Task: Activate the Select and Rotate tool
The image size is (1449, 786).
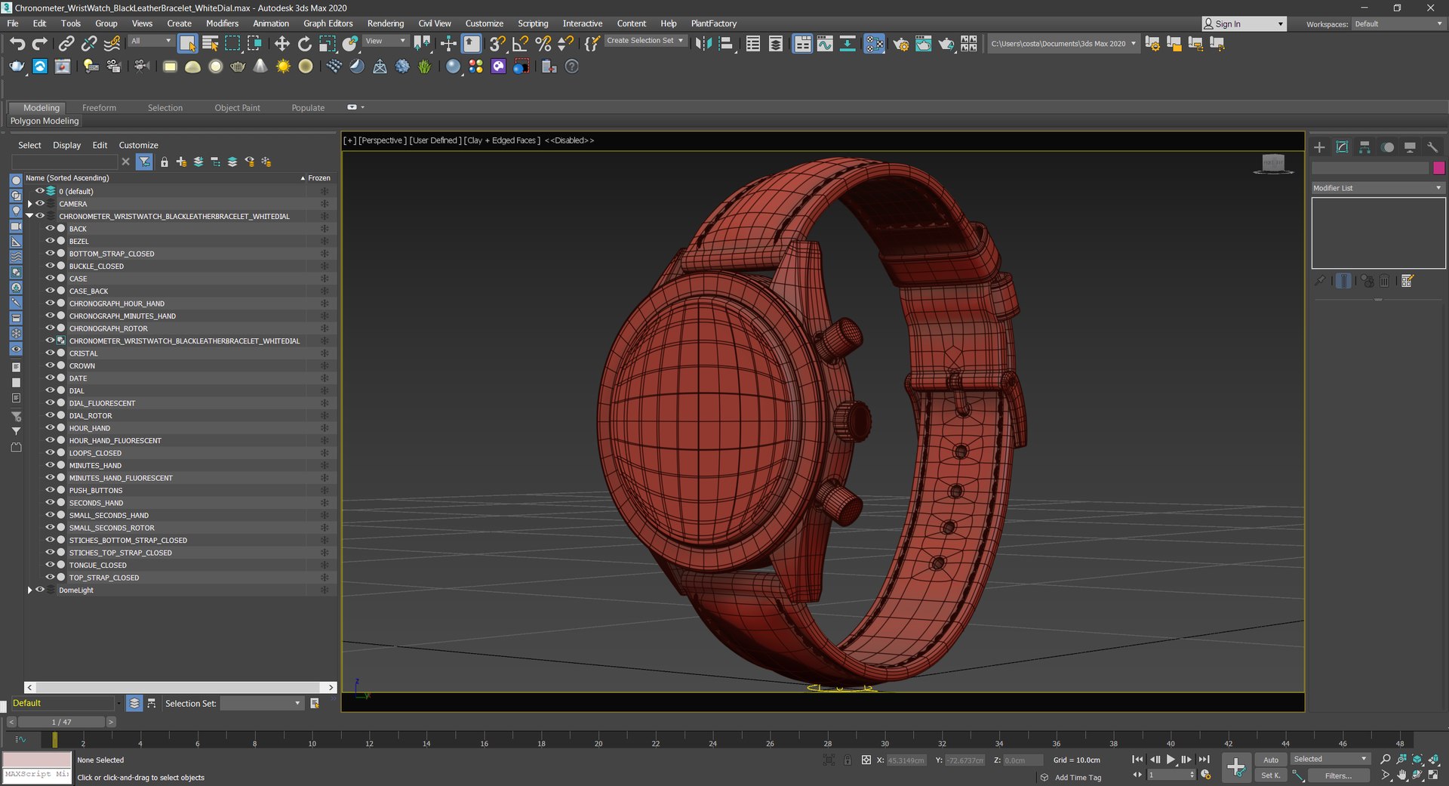Action: [304, 44]
